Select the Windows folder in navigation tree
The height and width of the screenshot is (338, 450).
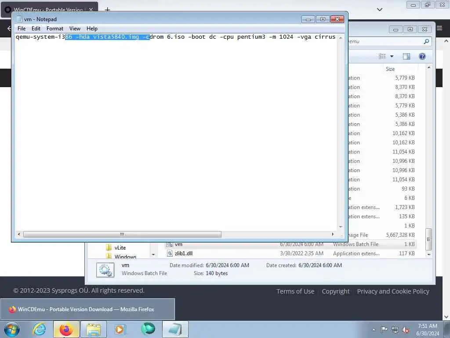125,257
